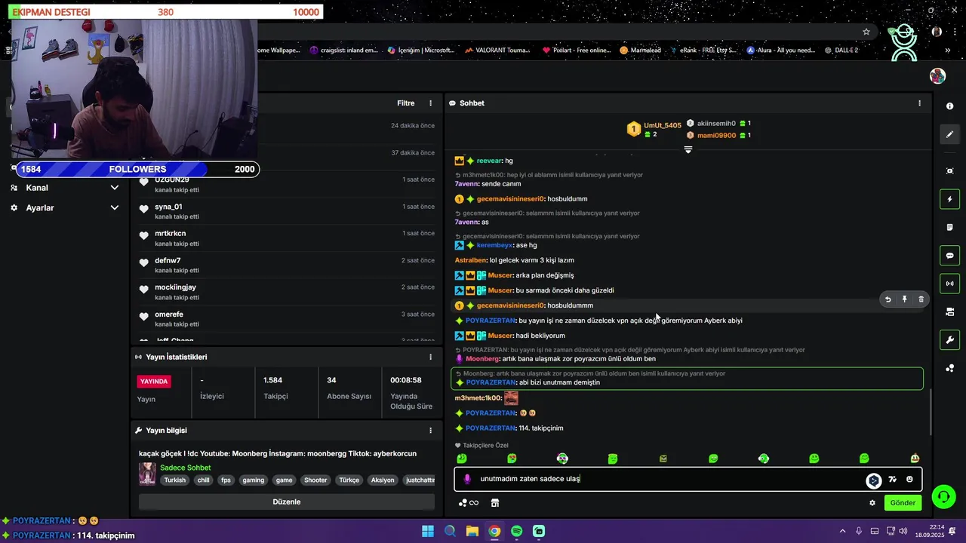Open Spotify from taskbar
Screen dimensions: 966x543
coord(516,531)
